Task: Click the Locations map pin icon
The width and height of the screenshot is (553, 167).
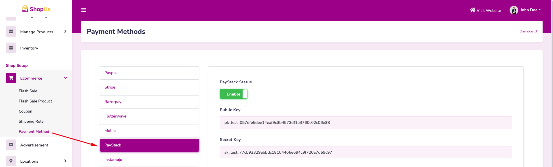Action: [x=11, y=161]
